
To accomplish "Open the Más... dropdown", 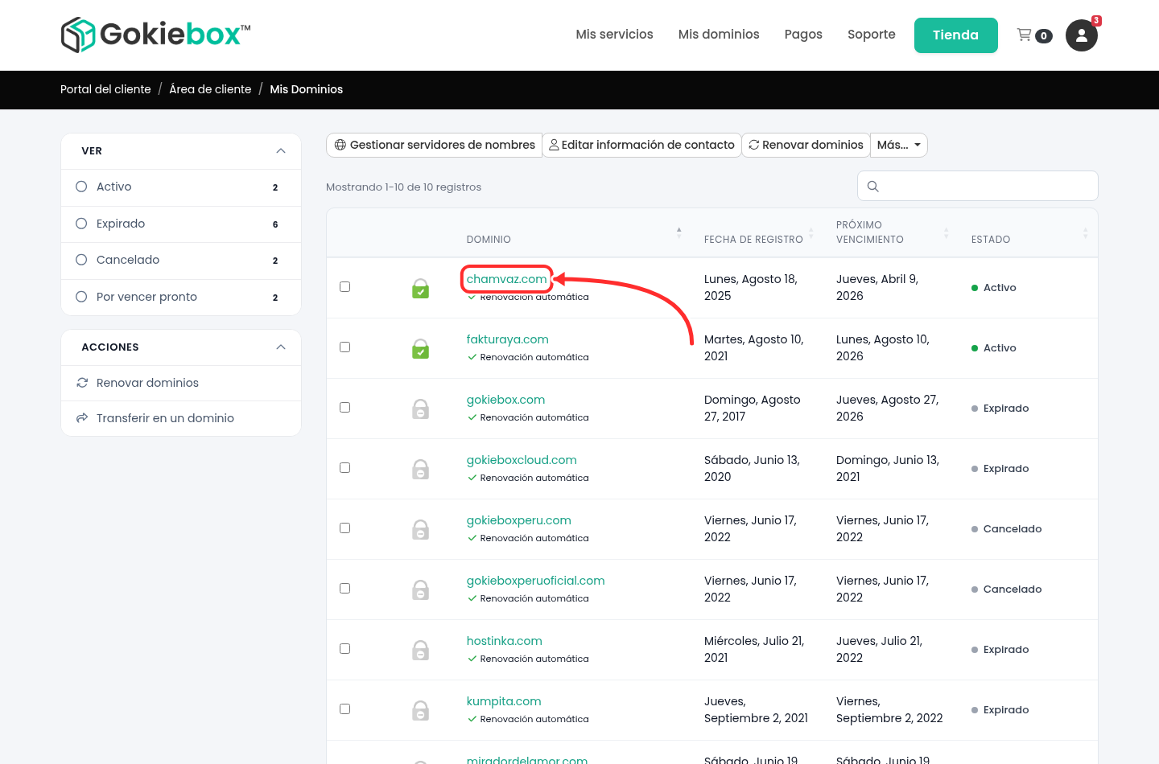I will click(x=899, y=145).
